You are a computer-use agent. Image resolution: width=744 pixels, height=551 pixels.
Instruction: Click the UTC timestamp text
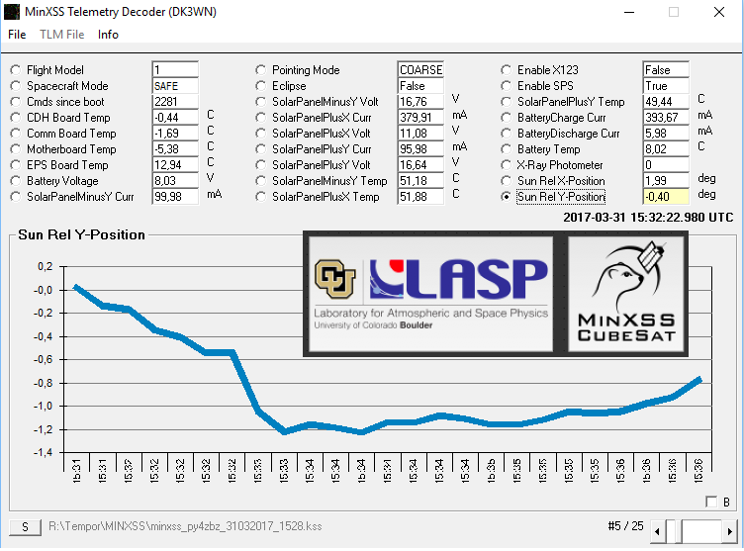648,218
